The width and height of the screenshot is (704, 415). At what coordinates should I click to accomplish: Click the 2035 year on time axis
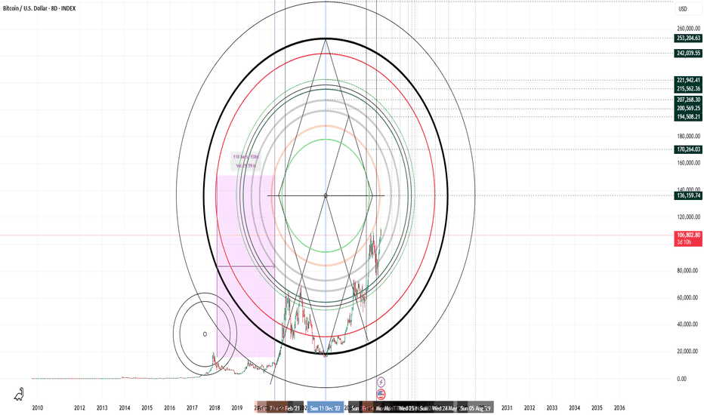pyautogui.click(x=597, y=407)
